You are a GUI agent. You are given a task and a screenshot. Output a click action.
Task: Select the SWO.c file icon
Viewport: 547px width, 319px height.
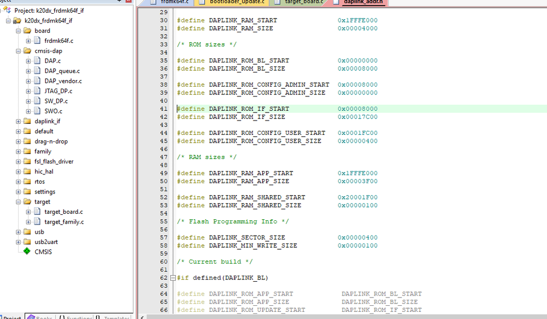point(37,111)
